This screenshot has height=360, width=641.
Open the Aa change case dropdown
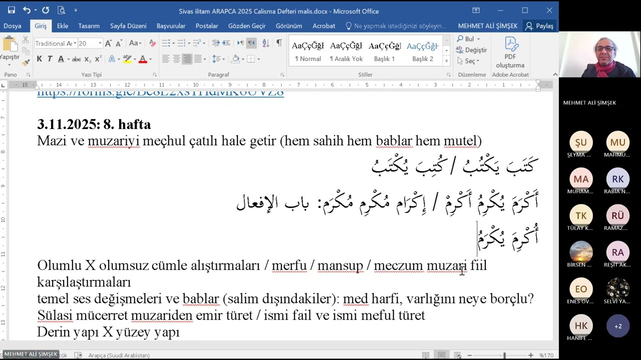tap(136, 43)
